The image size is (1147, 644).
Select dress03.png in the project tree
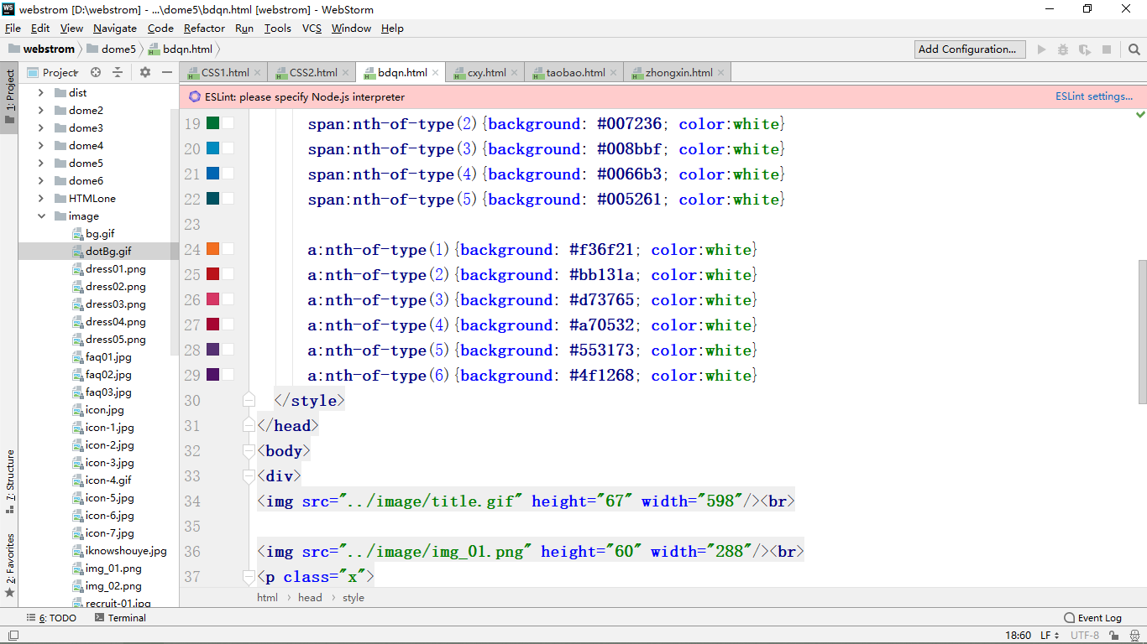pos(115,304)
